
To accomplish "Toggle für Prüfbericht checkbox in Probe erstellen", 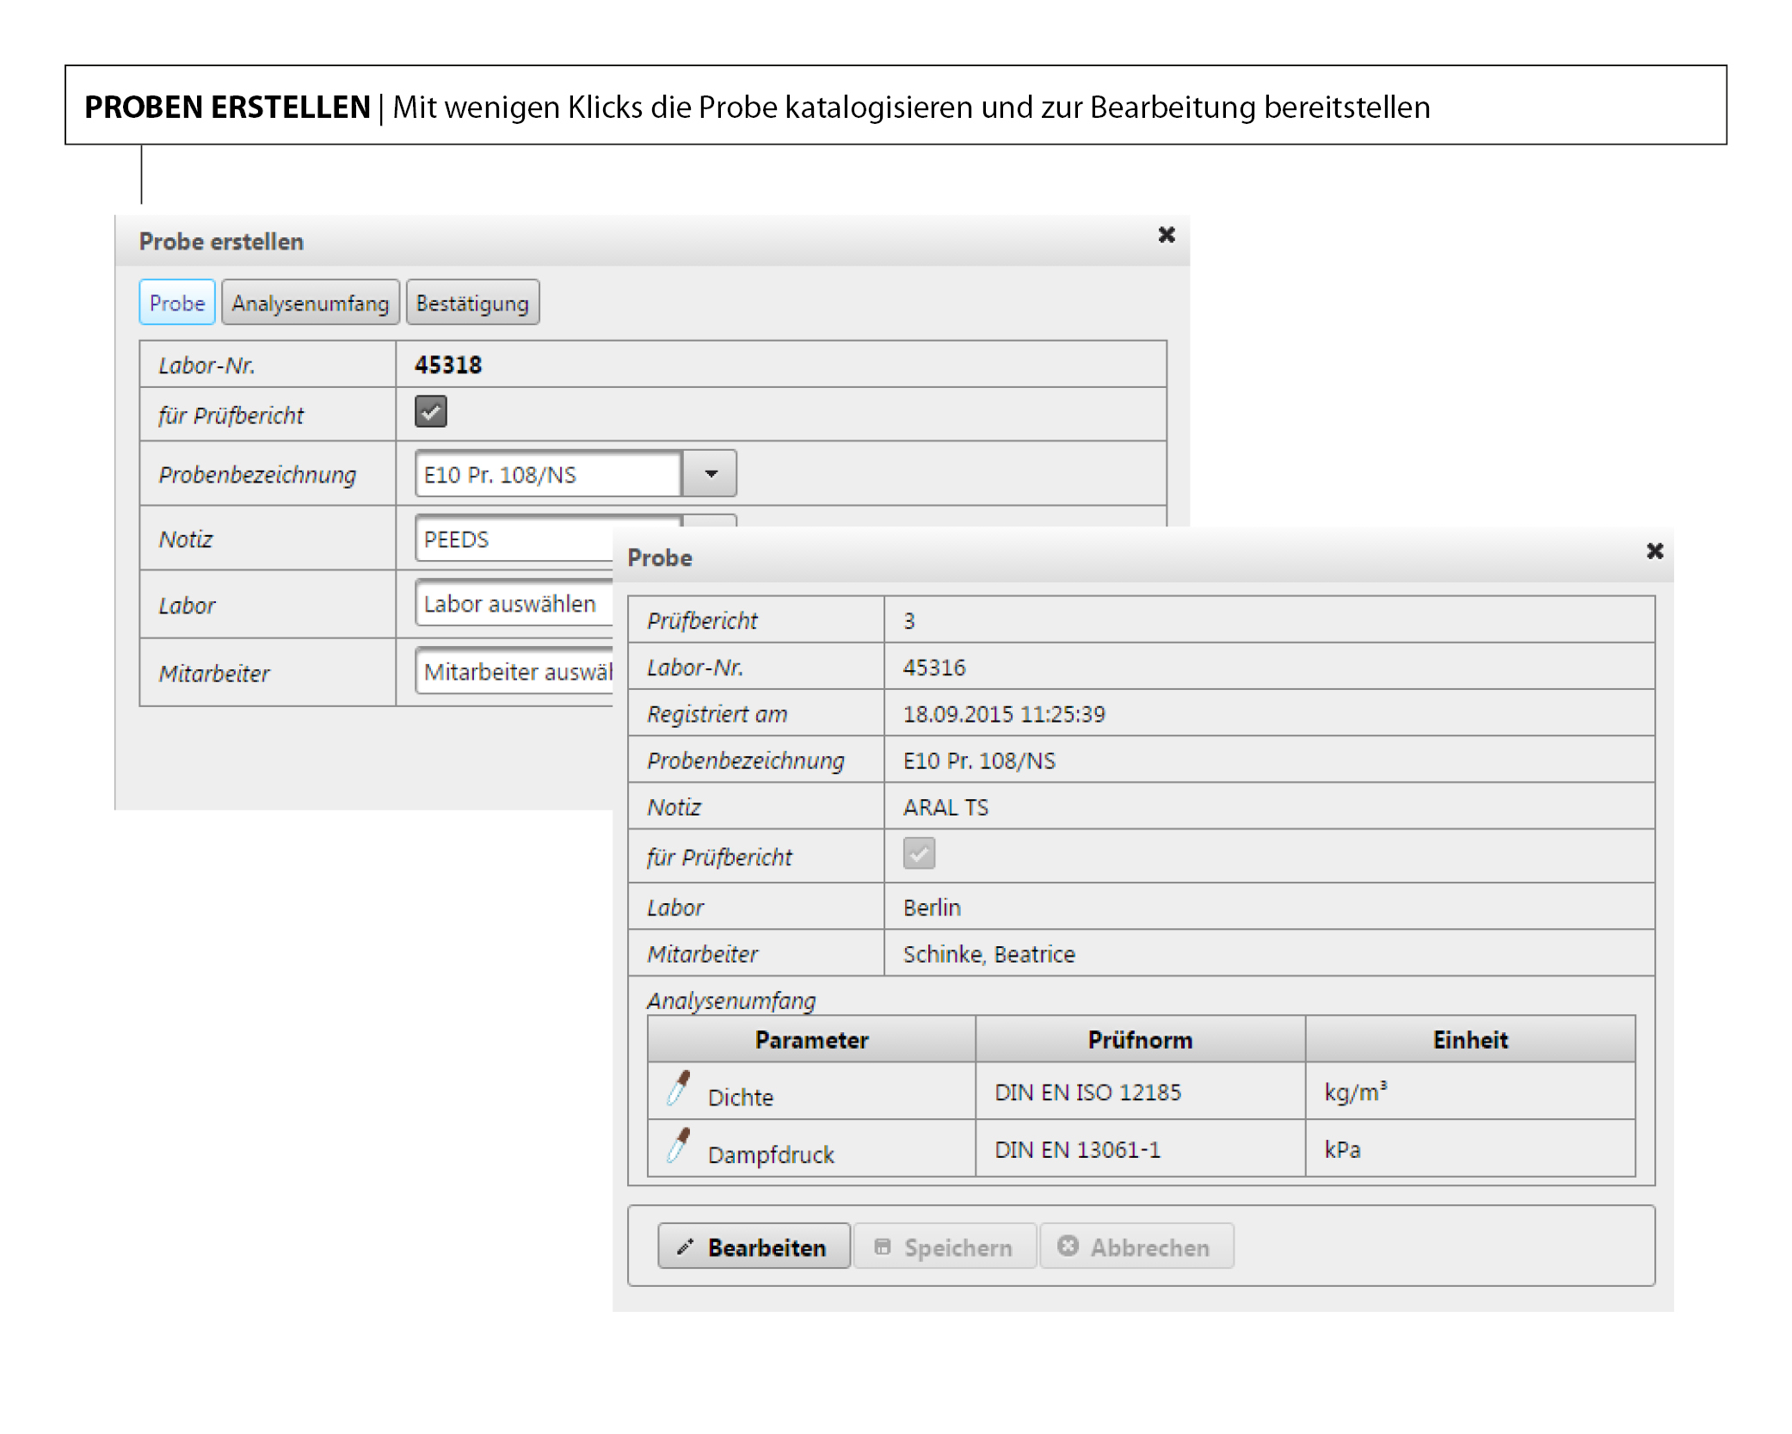I will 431,412.
